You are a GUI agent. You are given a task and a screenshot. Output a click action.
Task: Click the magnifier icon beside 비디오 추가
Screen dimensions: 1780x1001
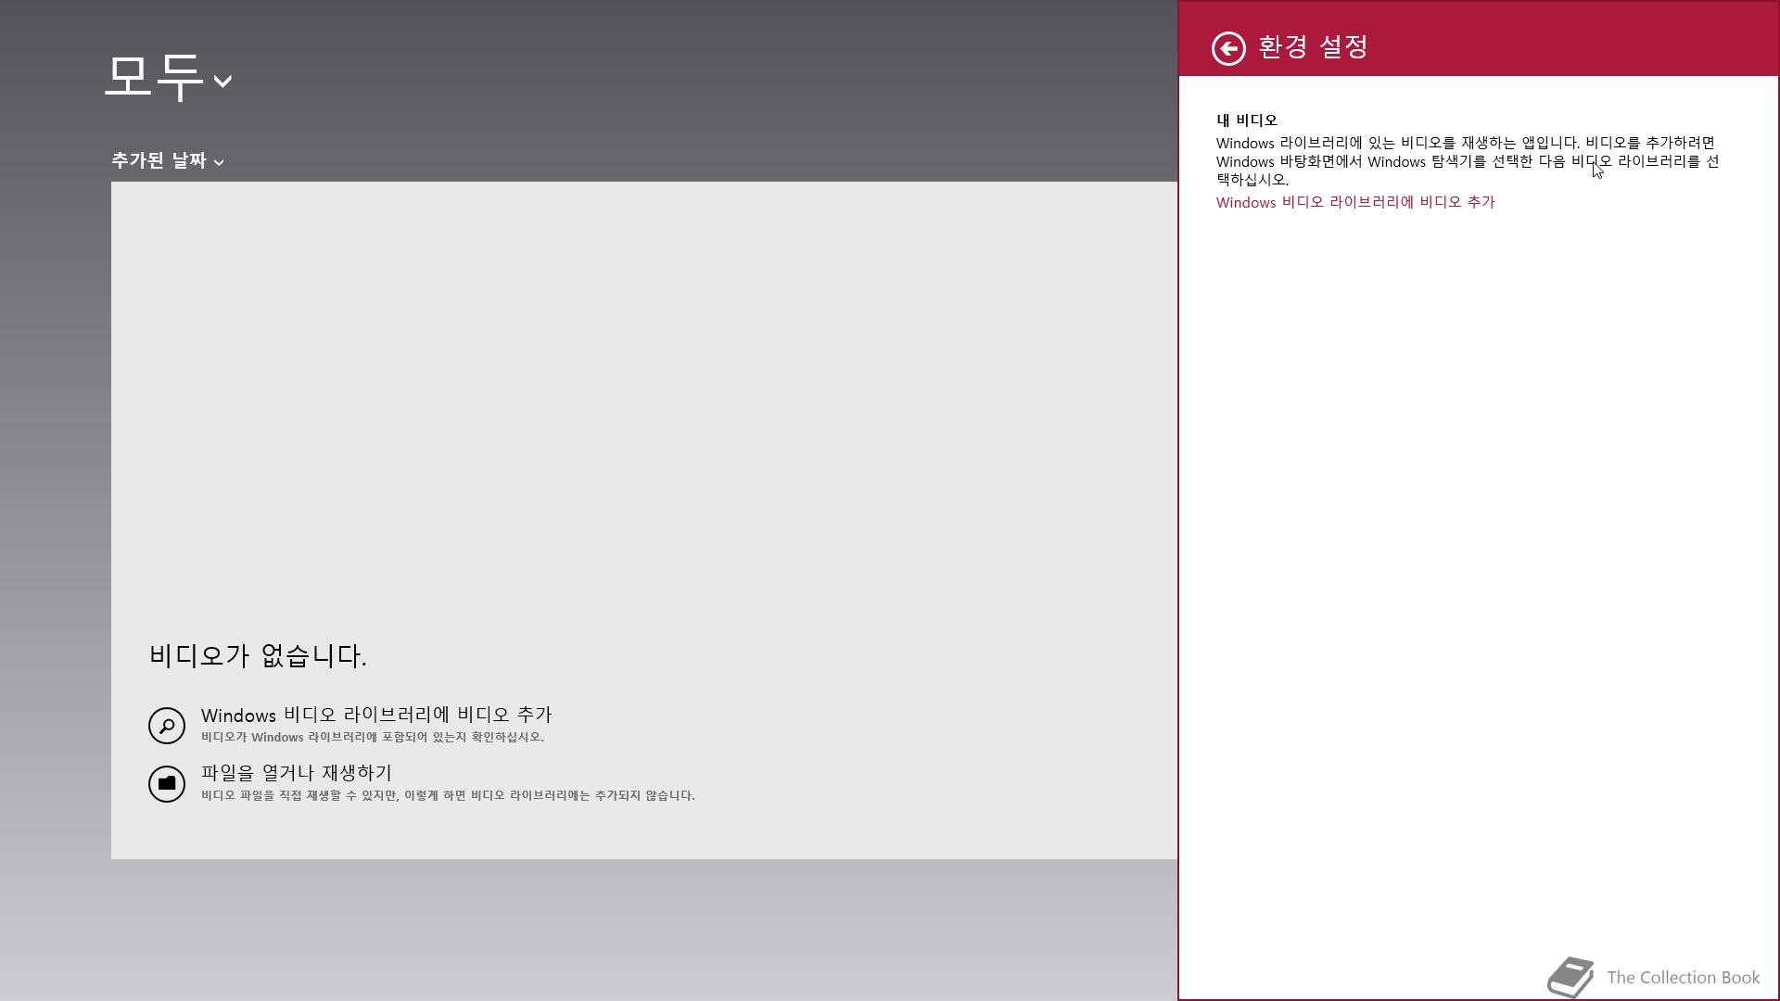[167, 726]
